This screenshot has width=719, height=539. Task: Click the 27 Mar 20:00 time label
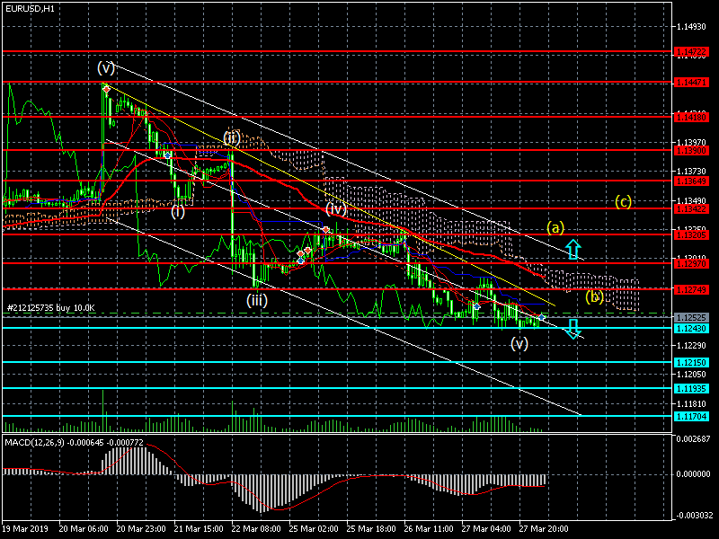click(x=544, y=529)
